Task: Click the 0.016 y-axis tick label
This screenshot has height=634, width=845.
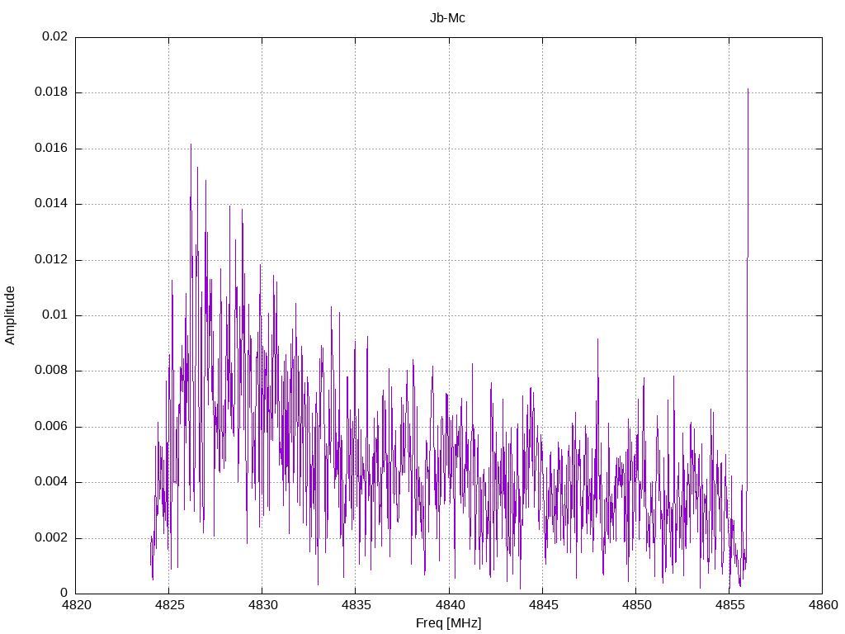Action: point(51,148)
